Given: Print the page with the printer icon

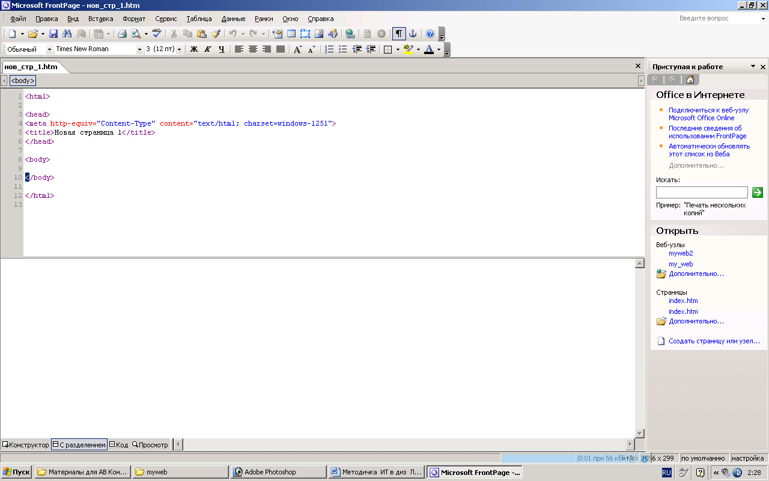Looking at the screenshot, I should [122, 34].
